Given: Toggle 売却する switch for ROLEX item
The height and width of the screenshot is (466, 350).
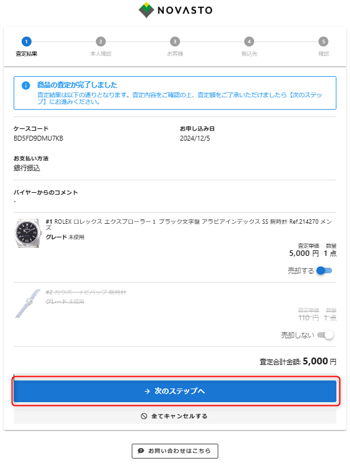Looking at the screenshot, I should (324, 271).
